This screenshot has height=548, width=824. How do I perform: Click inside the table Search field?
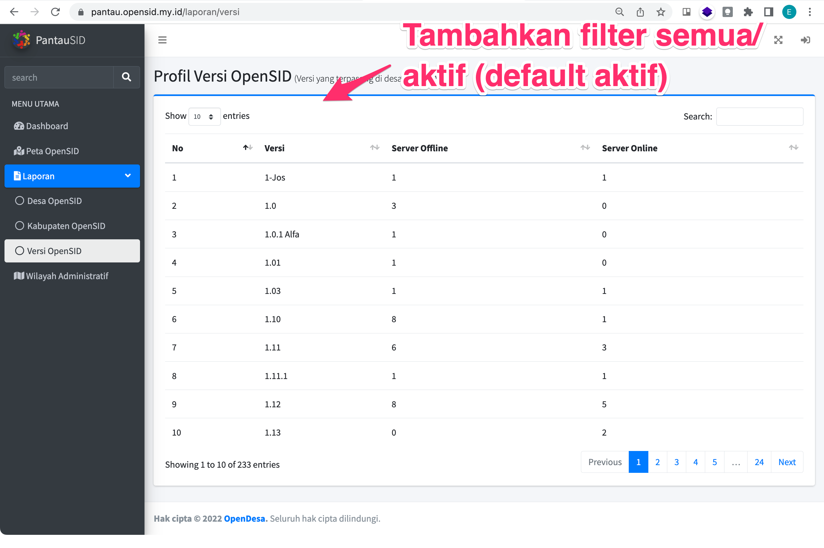click(760, 116)
